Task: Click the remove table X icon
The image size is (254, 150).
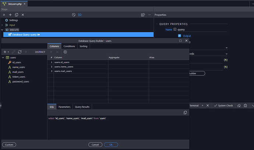Action: point(26,52)
